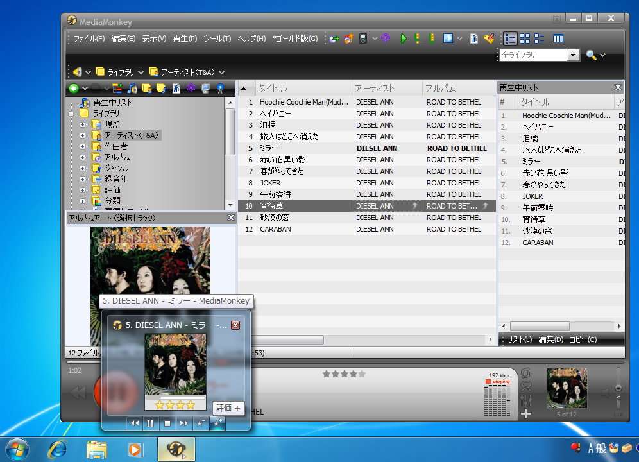Image resolution: width=639 pixels, height=462 pixels.
Task: Click the computer icon in the tree toolbar
Action: point(205,88)
